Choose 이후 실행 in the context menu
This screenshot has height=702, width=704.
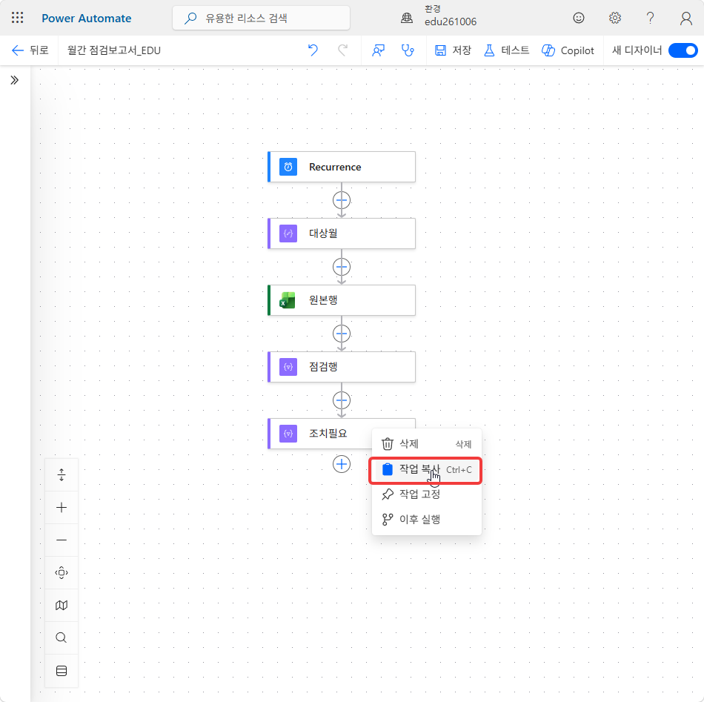(x=427, y=520)
